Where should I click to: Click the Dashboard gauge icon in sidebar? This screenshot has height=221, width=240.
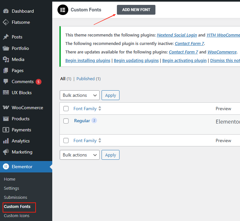click(x=6, y=11)
